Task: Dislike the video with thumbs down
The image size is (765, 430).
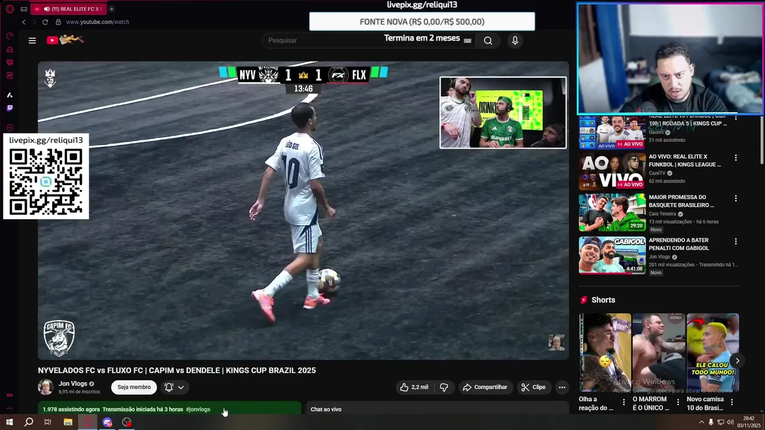Action: pyautogui.click(x=444, y=387)
